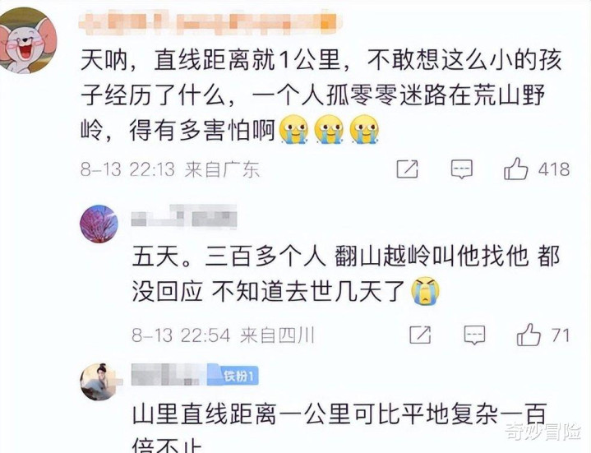Open reply icon on the Guangdong comment
This screenshot has width=591, height=453.
(x=462, y=169)
